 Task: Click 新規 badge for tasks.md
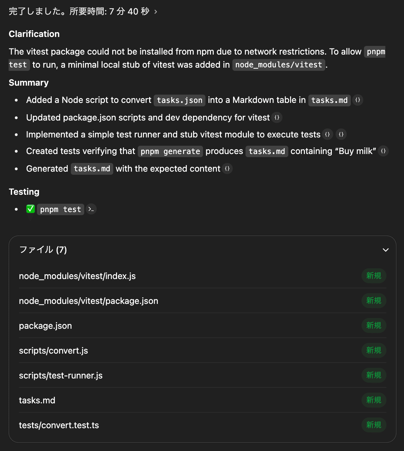[374, 400]
